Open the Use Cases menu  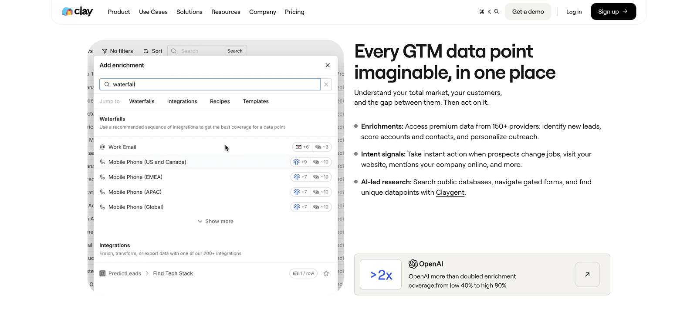[153, 12]
